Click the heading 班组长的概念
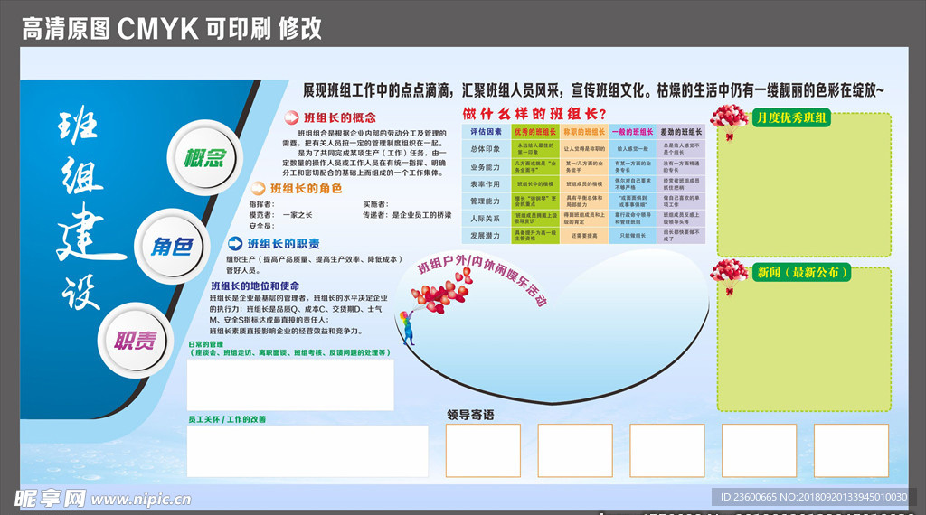The image size is (926, 515). pos(340,117)
